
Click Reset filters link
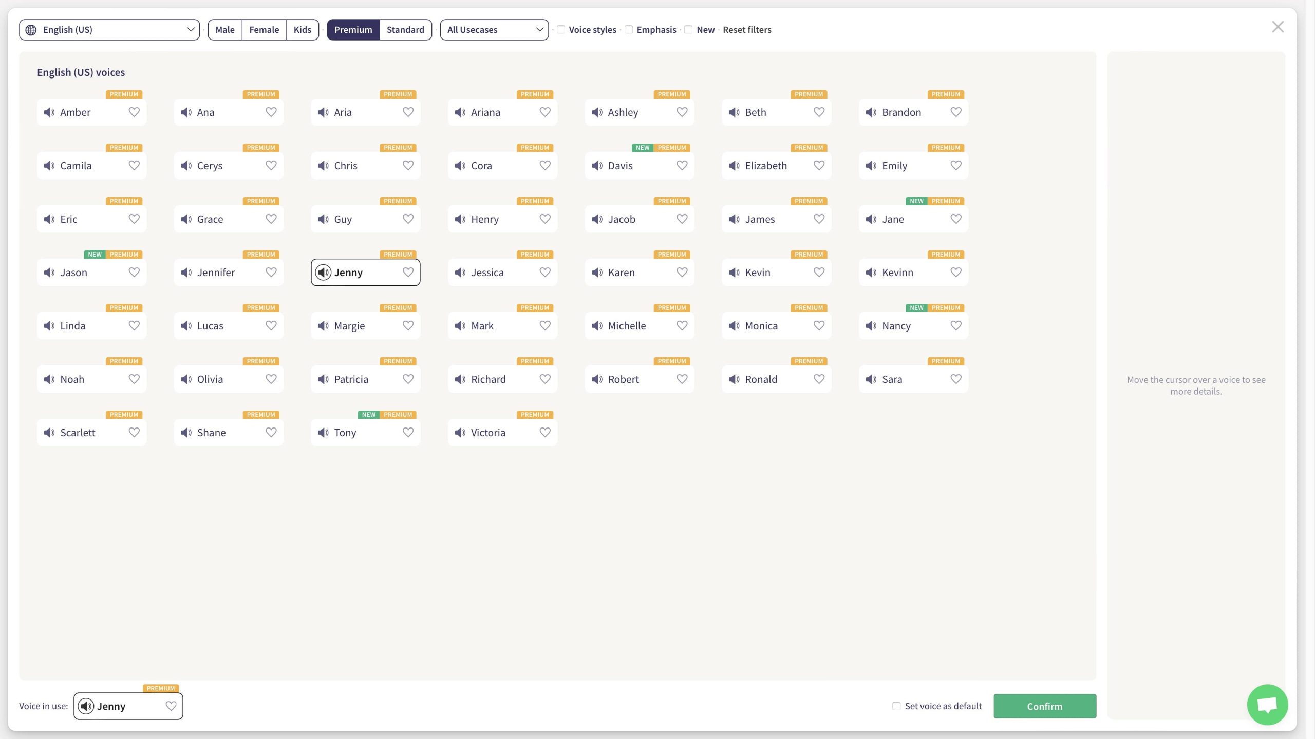[747, 30]
